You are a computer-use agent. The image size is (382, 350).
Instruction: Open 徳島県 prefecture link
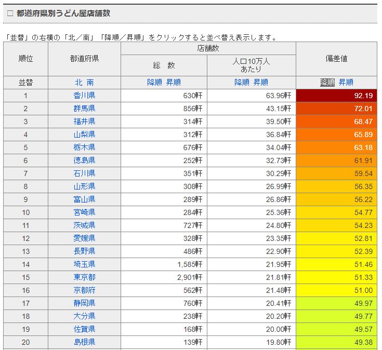(84, 160)
